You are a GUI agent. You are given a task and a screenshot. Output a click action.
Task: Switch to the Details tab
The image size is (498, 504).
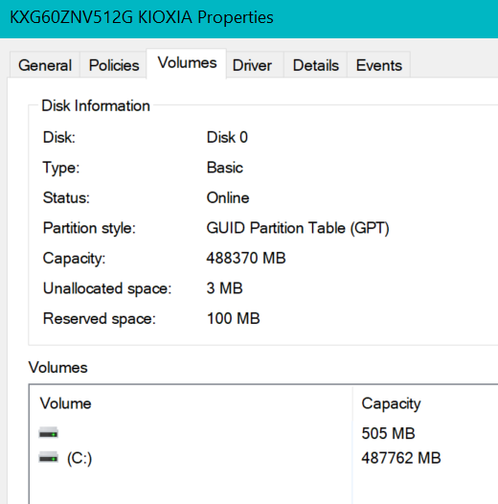coord(315,65)
